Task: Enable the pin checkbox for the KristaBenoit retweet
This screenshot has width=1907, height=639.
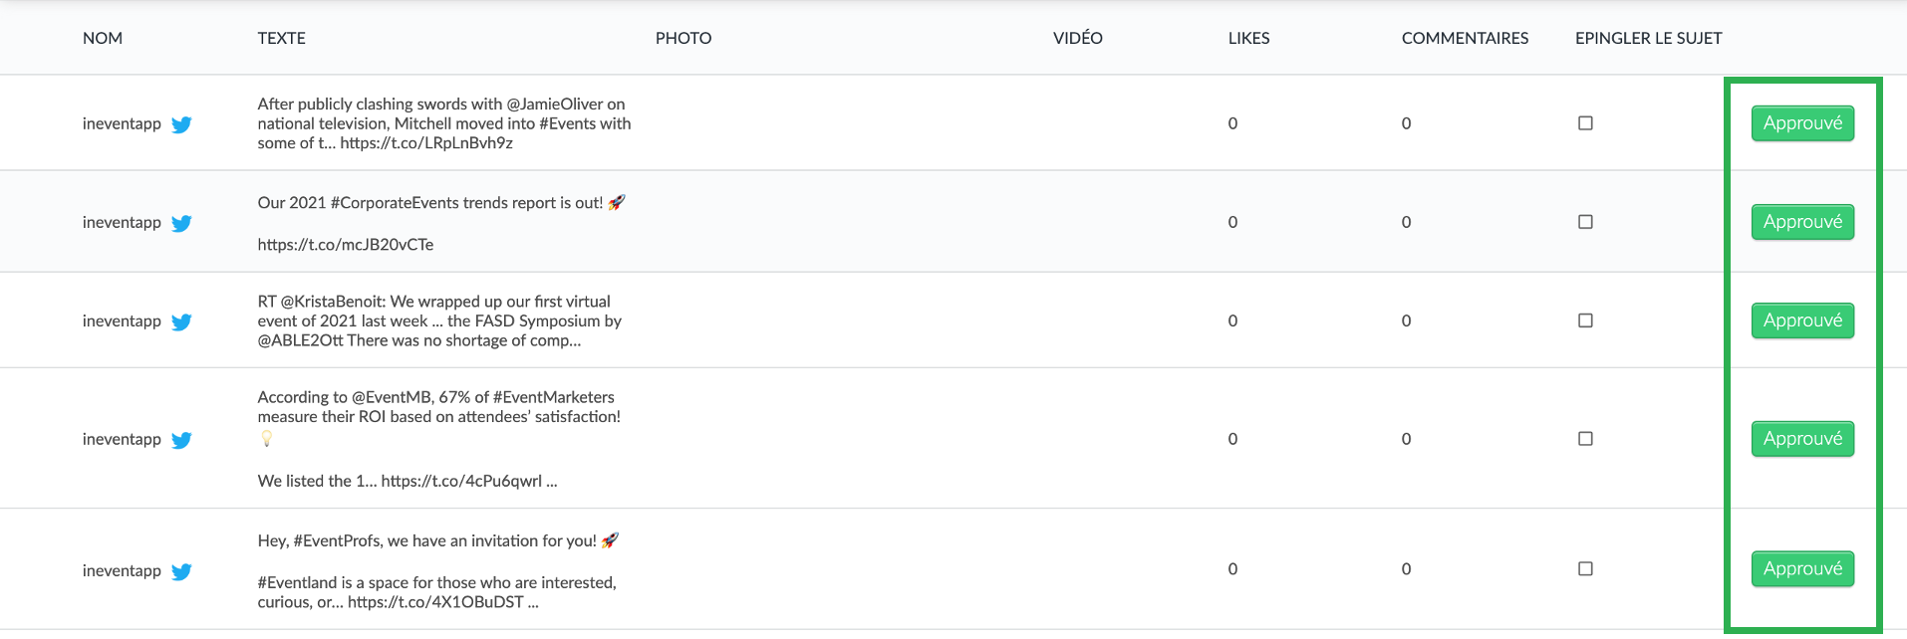Action: coord(1585,320)
